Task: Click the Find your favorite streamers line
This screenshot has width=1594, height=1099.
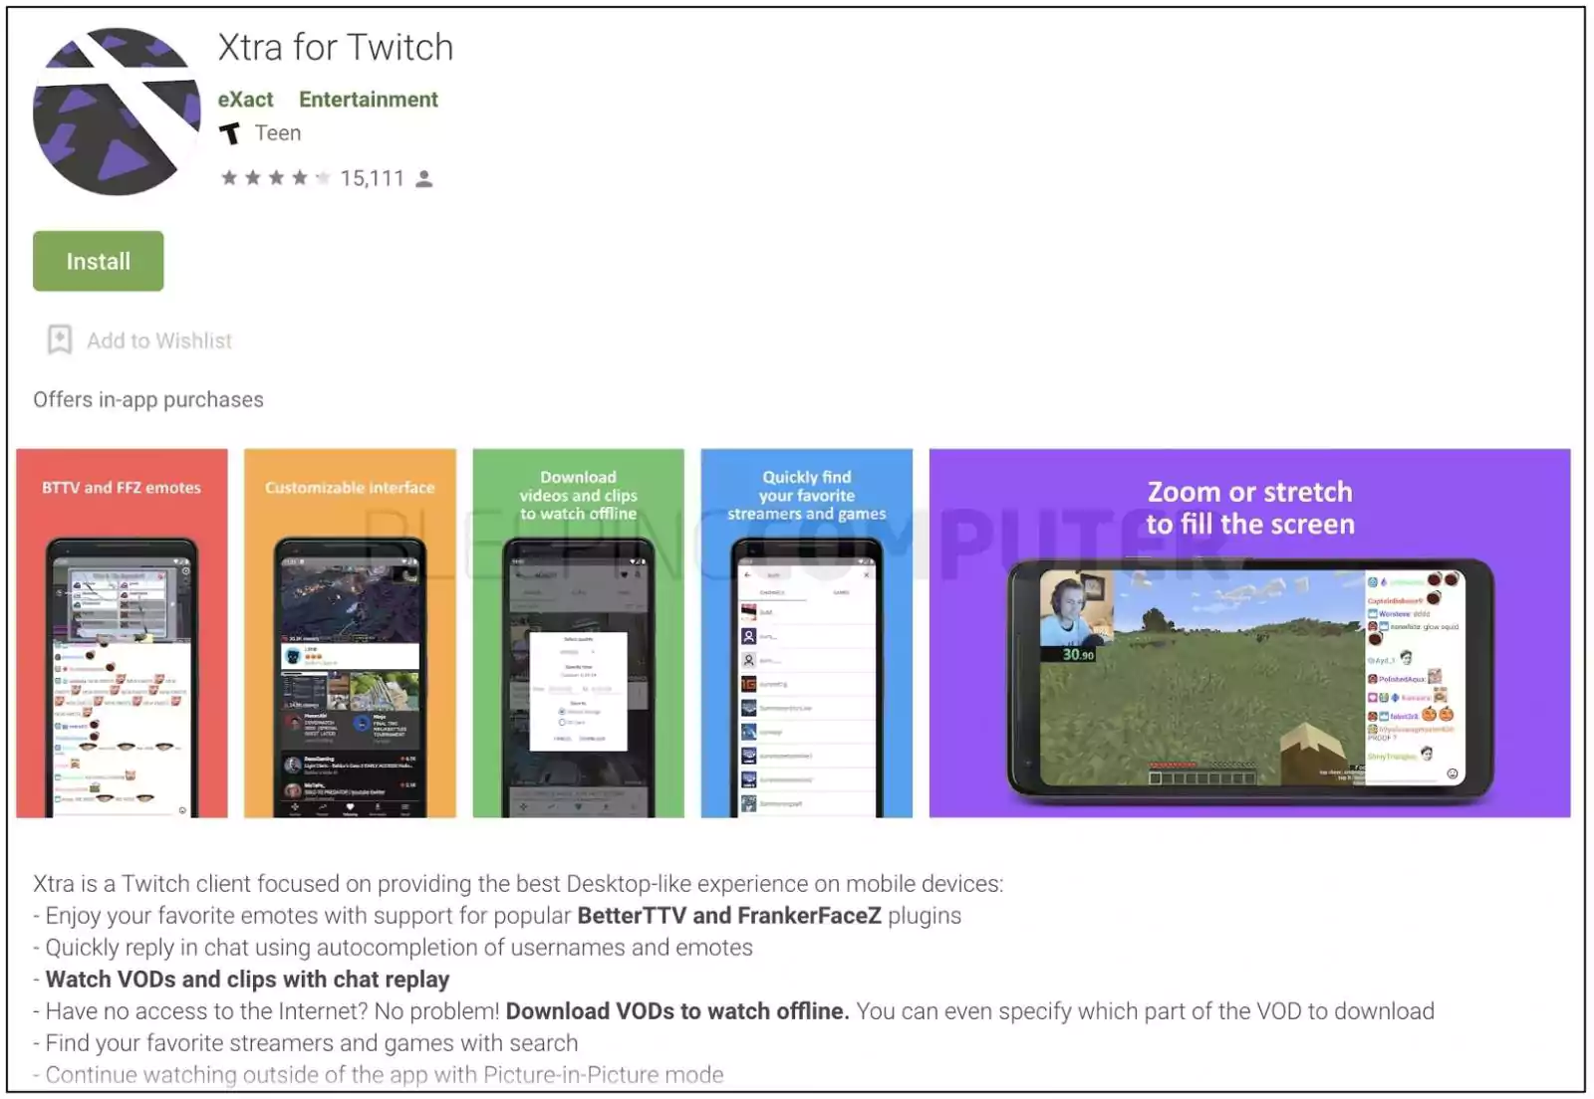Action: point(306,1043)
